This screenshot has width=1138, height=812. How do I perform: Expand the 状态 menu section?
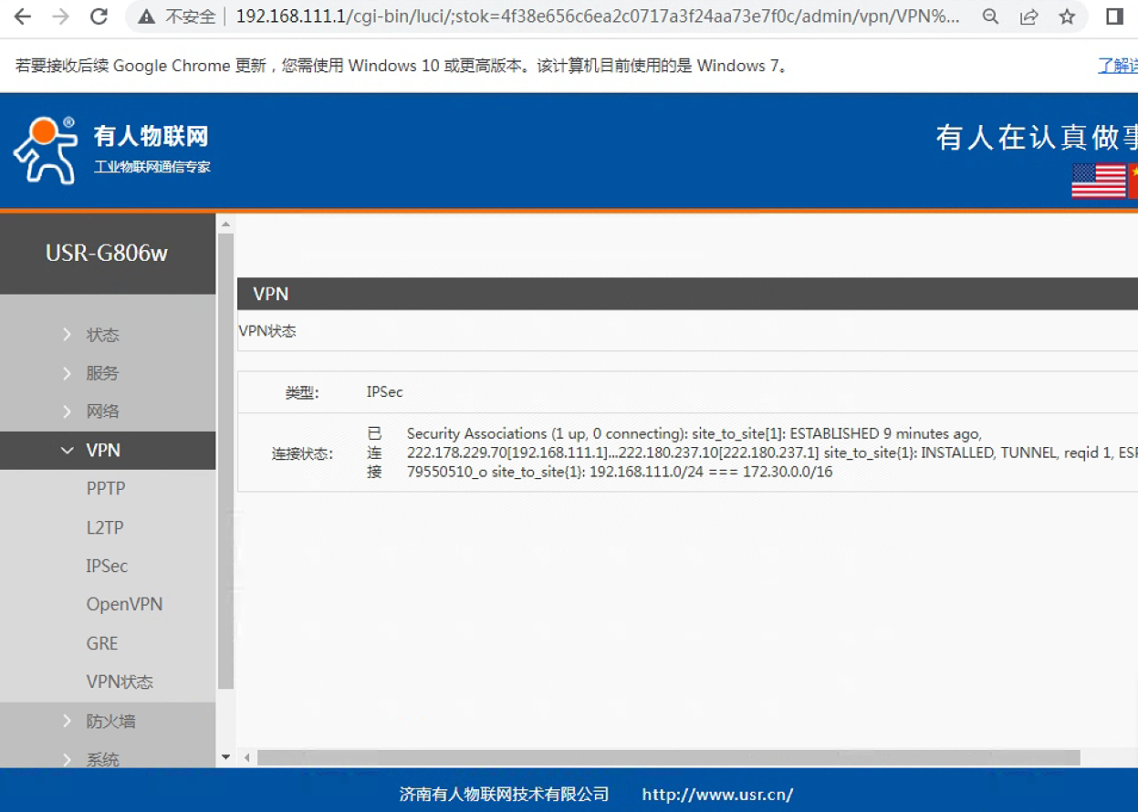point(102,335)
